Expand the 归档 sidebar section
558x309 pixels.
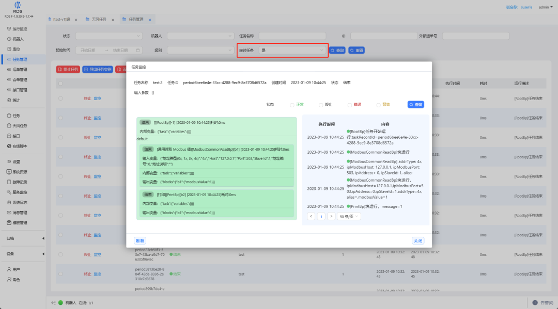(x=43, y=238)
